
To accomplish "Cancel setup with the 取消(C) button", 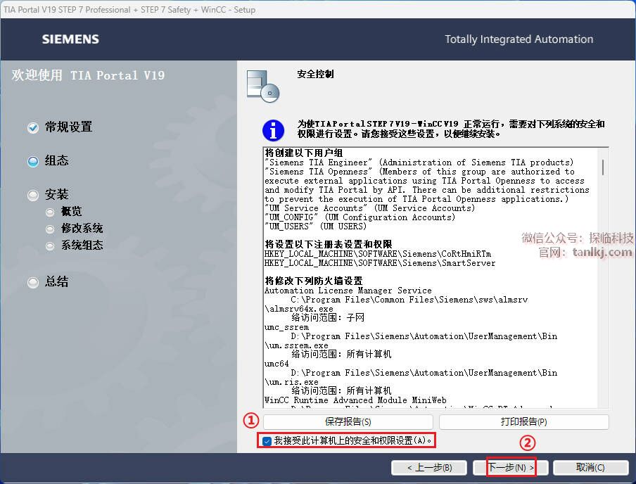I will 590,468.
